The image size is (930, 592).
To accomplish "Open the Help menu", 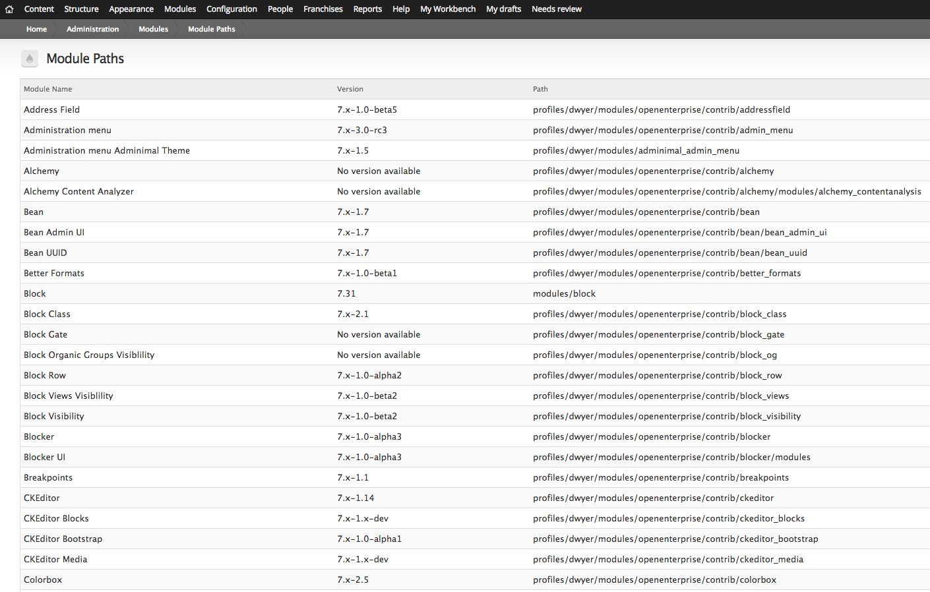I will coord(401,9).
